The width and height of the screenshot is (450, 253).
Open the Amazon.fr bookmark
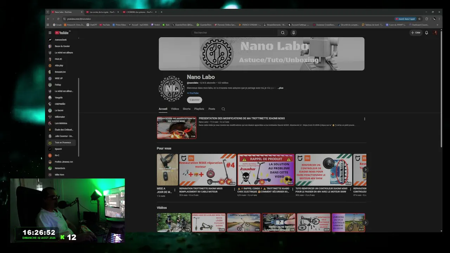(x=74, y=25)
